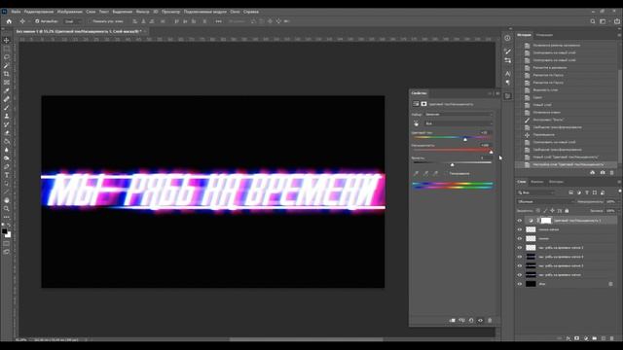Toggle the Автовыбор checkbox in options bar
This screenshot has width=623, height=350.
pos(37,21)
